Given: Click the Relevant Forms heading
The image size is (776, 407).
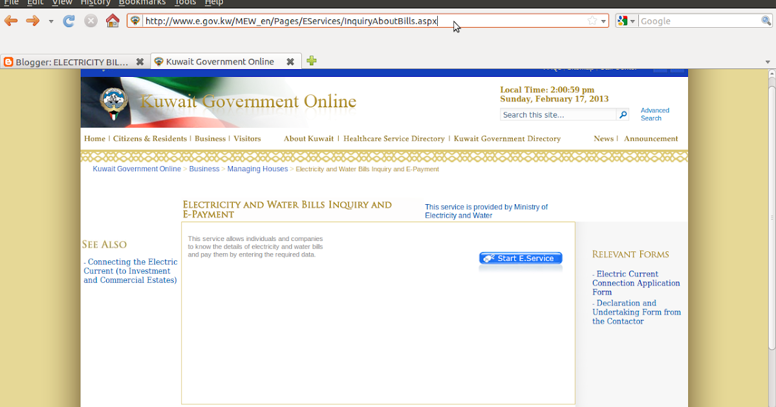Looking at the screenshot, I should coord(630,254).
